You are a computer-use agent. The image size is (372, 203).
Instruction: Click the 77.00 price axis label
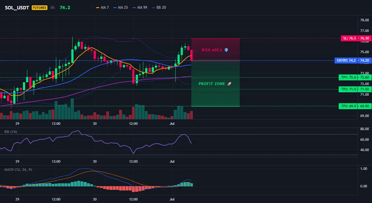(x=364, y=31)
